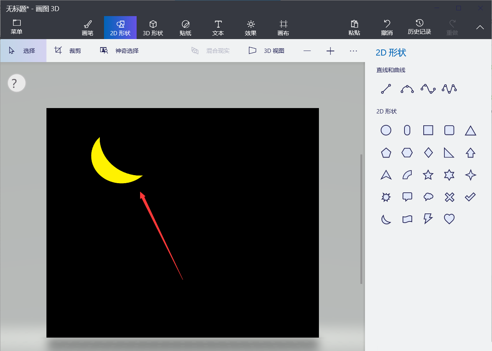Image resolution: width=492 pixels, height=351 pixels.
Task: Open the question mark help button
Action: coord(17,83)
